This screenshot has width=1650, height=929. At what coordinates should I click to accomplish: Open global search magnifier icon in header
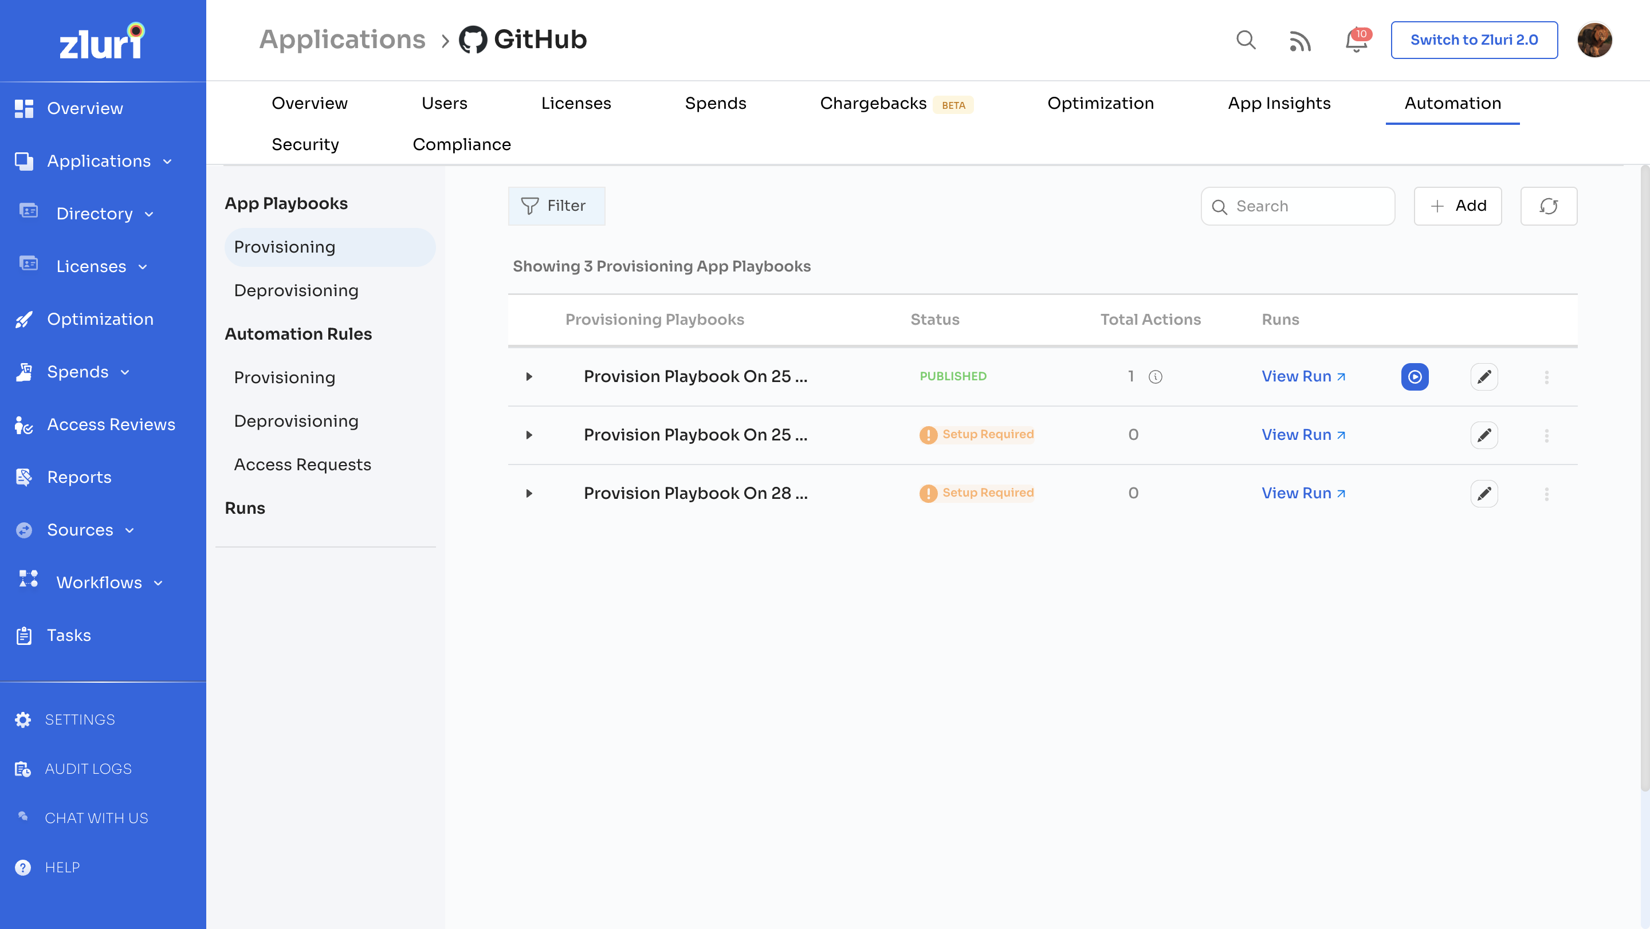1246,40
